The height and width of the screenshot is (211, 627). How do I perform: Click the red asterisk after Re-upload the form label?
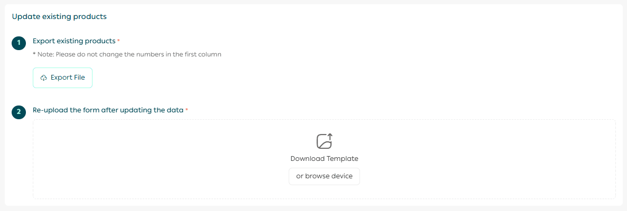(x=187, y=110)
